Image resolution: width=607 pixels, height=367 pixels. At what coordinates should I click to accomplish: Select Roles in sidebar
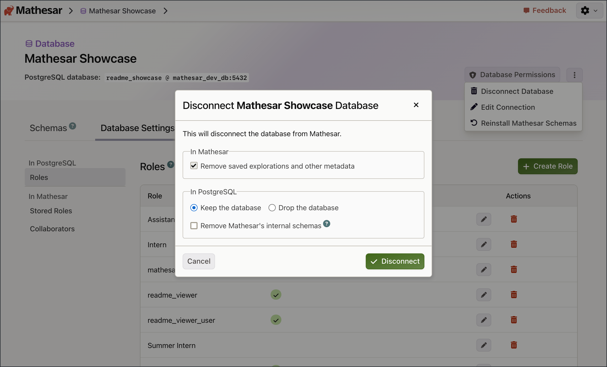click(75, 177)
